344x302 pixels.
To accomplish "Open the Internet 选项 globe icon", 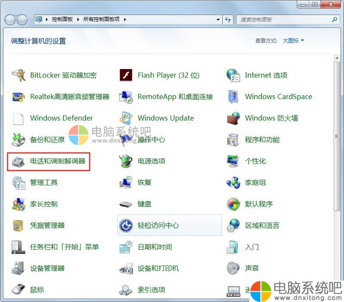I will click(233, 75).
